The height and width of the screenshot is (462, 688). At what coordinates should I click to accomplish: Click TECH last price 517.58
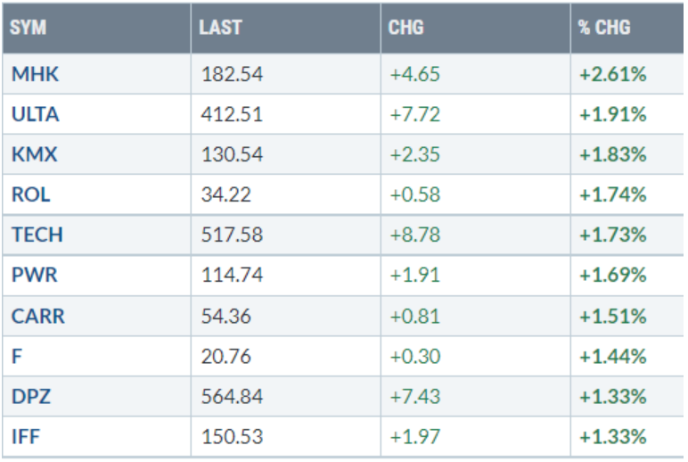(x=232, y=235)
